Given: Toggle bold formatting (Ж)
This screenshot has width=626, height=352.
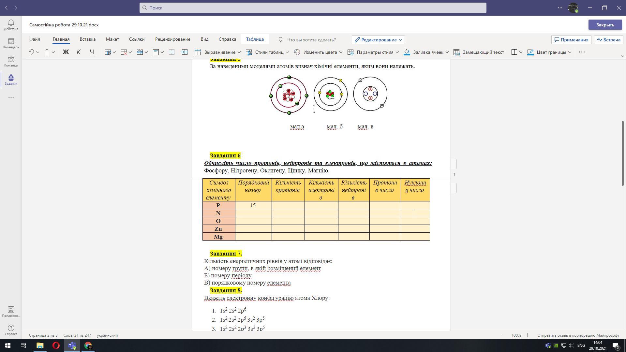Looking at the screenshot, I should click(66, 52).
